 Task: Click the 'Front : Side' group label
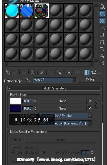click(x=18, y=95)
